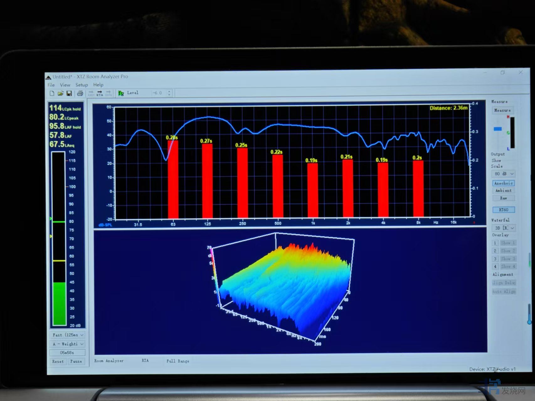Toggle the Ambient display mode
This screenshot has width=535, height=401.
tap(503, 191)
